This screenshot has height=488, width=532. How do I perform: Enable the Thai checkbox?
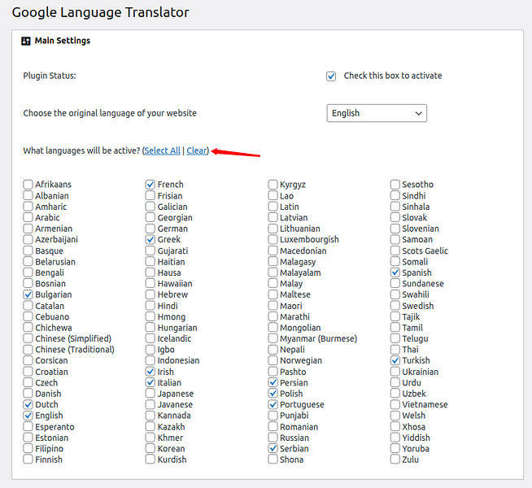pos(395,349)
